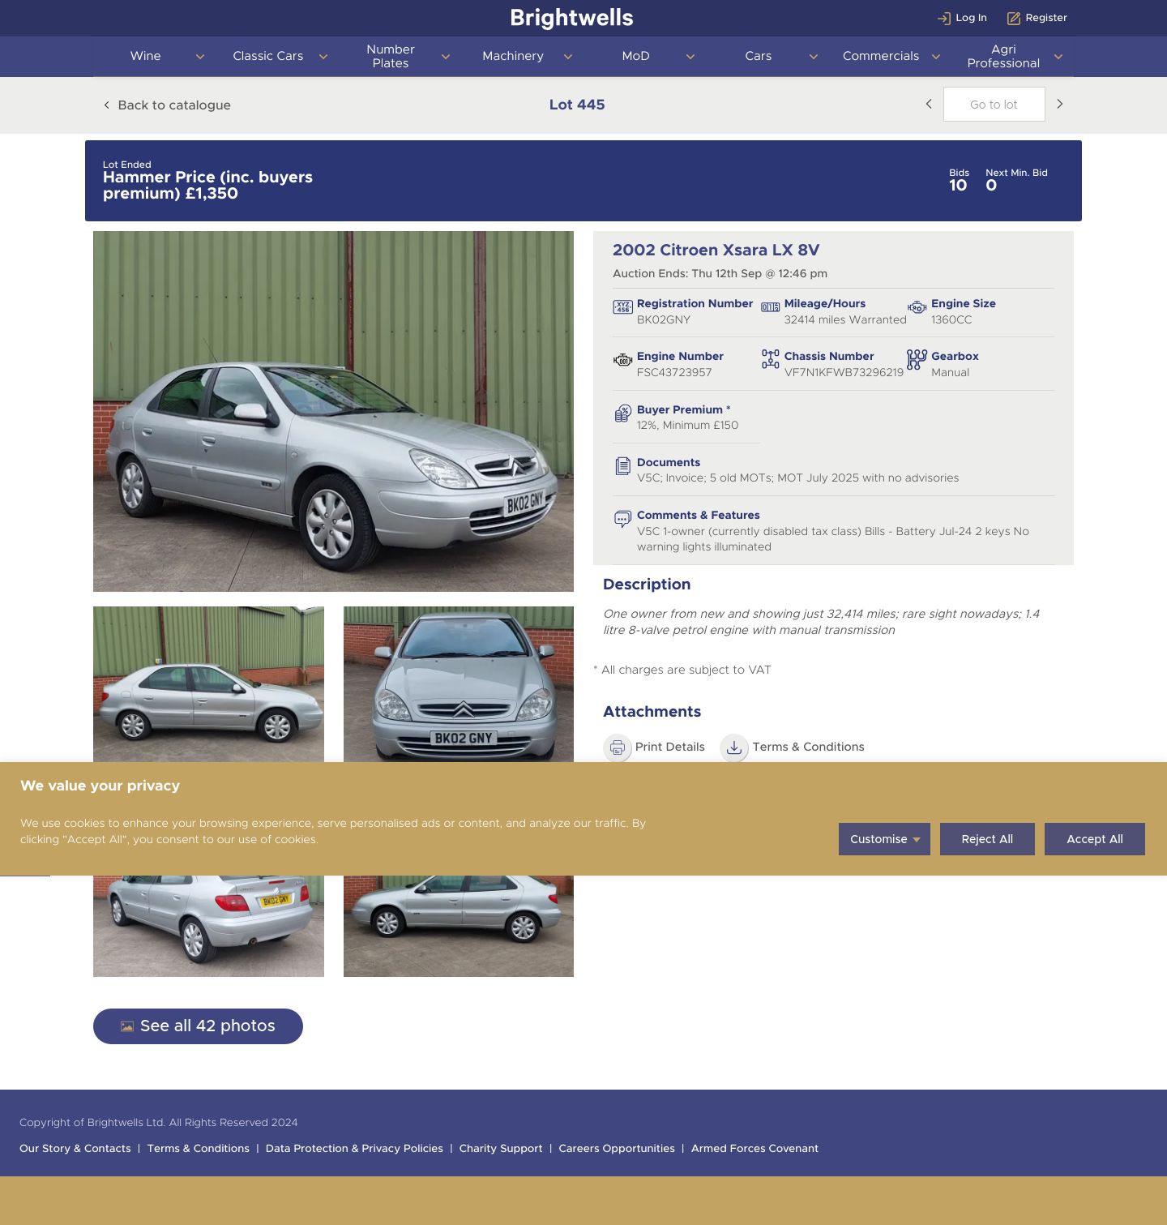Expand the Commercials menu chevron
The height and width of the screenshot is (1225, 1167).
[935, 57]
